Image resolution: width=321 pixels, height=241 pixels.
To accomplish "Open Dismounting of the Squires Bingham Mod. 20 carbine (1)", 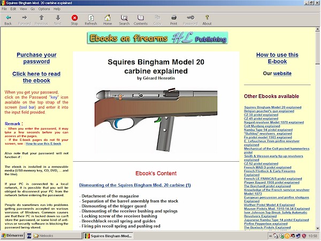I will tap(135, 185).
